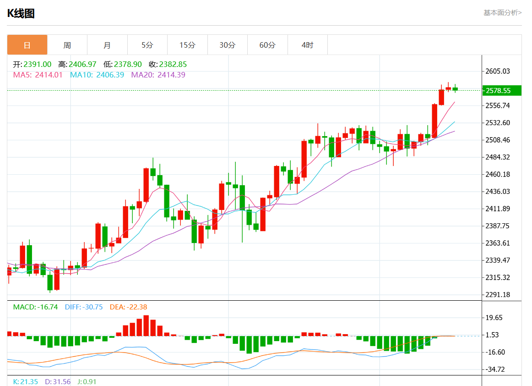Open the 15分 timeframe tab
Viewport: 532px width, 386px height.
(x=187, y=45)
